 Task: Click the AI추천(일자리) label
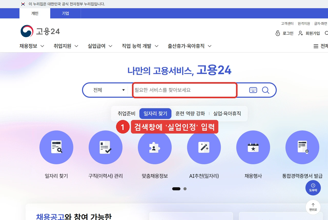pyautogui.click(x=204, y=176)
